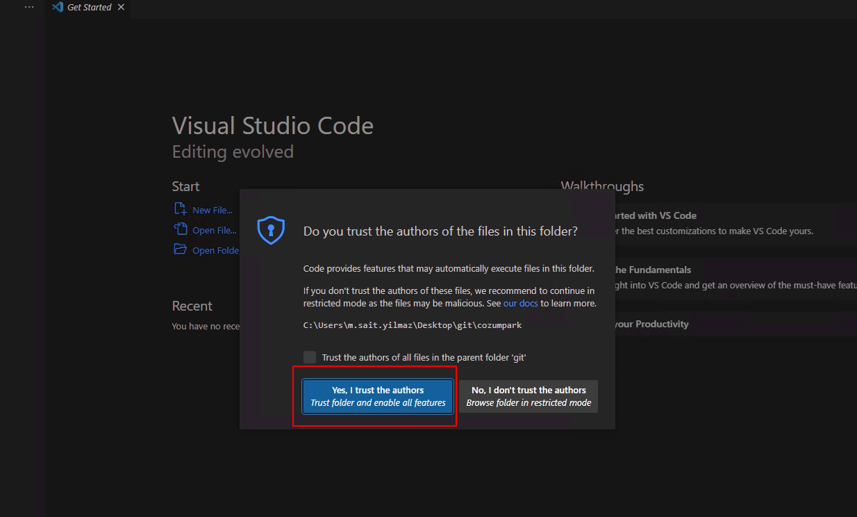Click the VS Code logo on Get Started tab
The width and height of the screenshot is (857, 517).
[58, 7]
